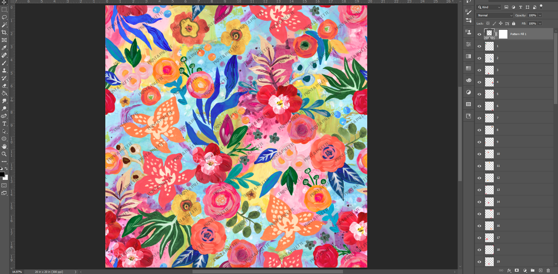Select the Smudge tool

tap(4, 101)
